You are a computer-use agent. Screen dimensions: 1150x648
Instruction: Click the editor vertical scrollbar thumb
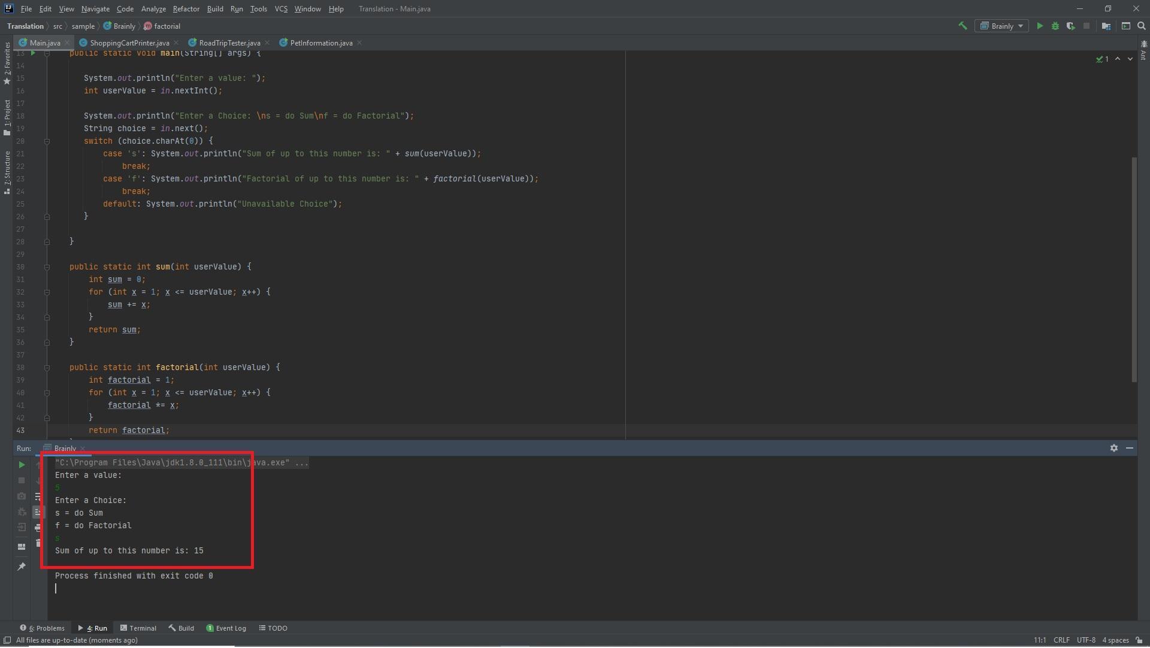[1133, 270]
